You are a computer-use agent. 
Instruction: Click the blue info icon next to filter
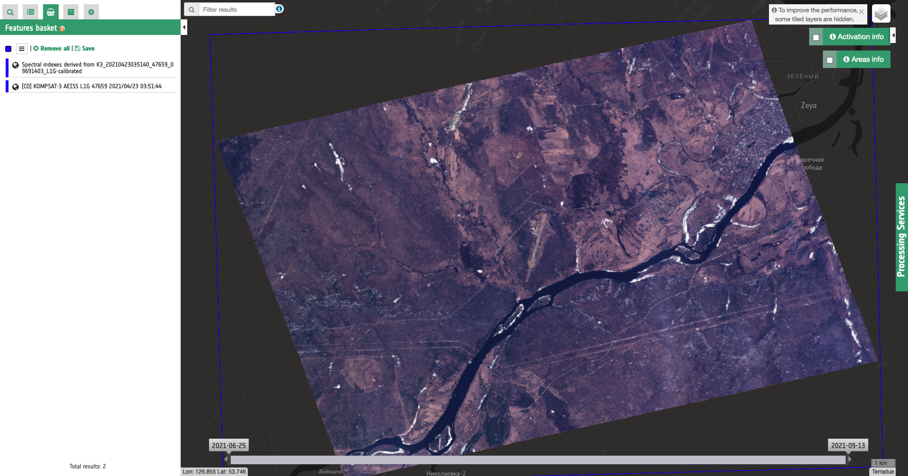coord(279,9)
